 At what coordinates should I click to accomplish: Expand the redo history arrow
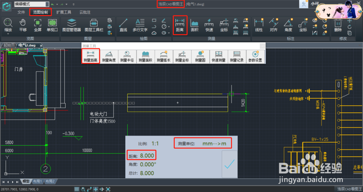pyautogui.click(x=67, y=4)
